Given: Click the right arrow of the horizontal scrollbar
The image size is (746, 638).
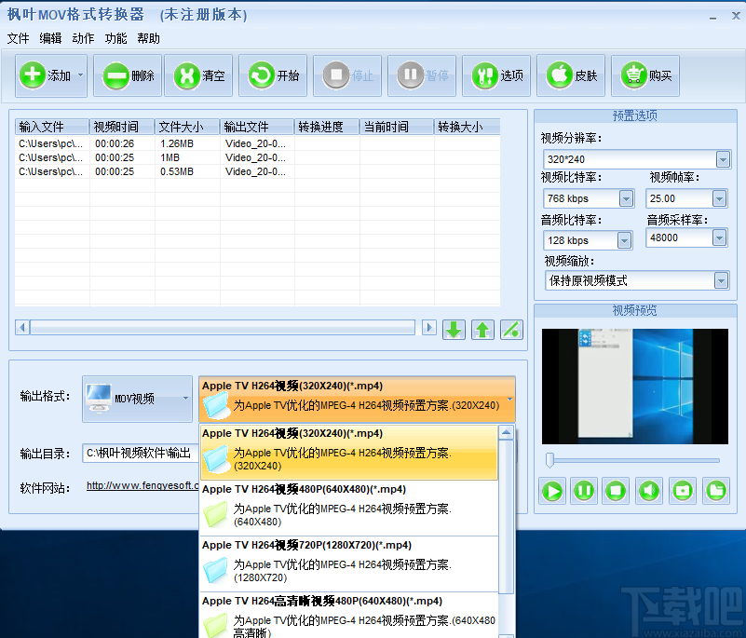Looking at the screenshot, I should click(429, 327).
